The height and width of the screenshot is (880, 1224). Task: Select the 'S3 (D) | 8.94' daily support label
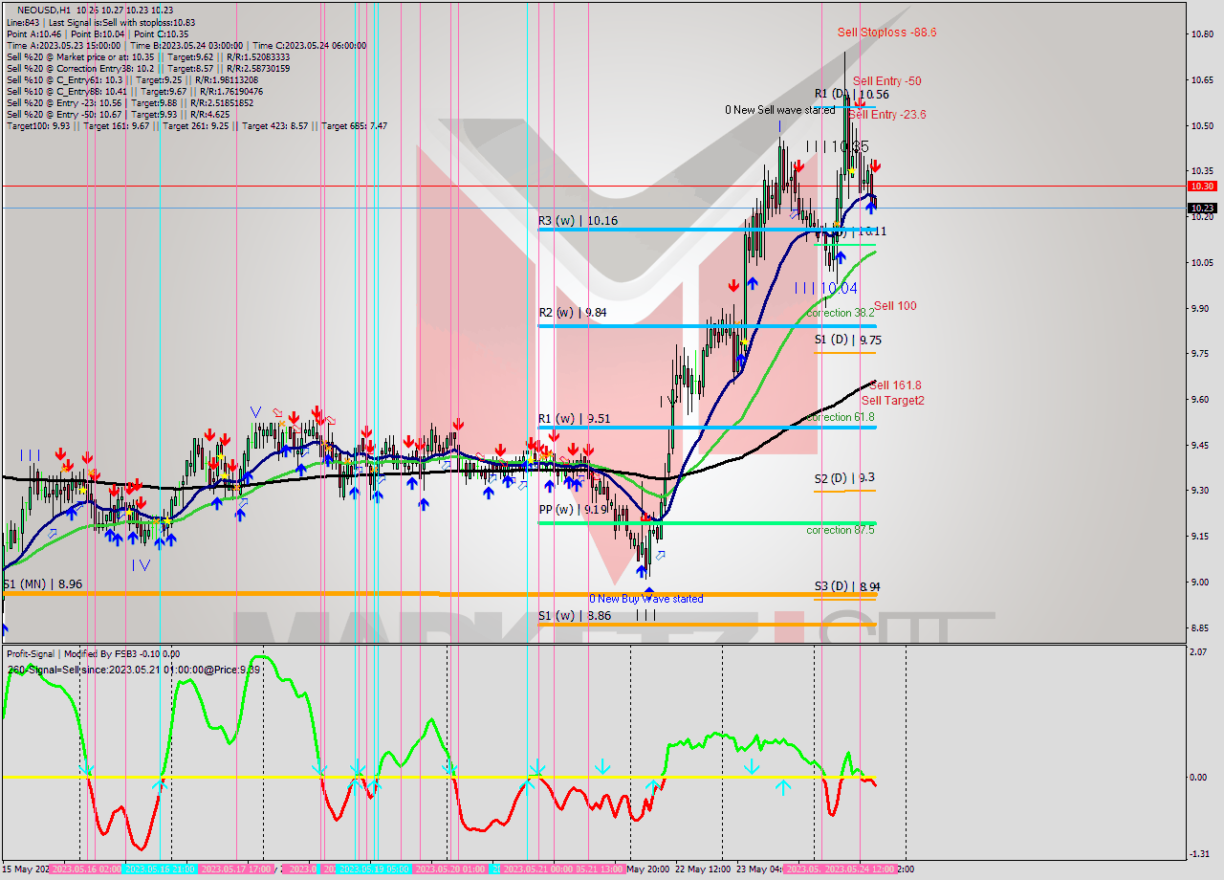point(847,586)
